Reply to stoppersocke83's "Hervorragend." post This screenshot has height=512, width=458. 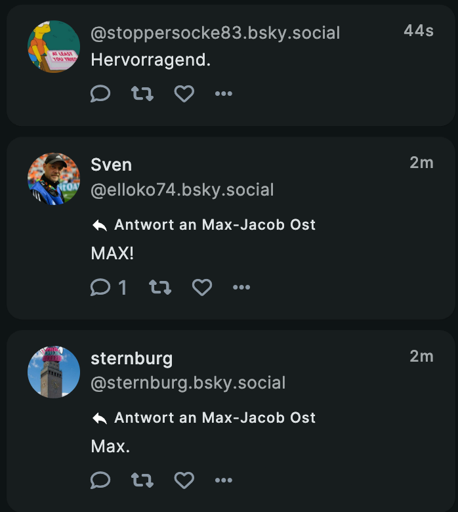(100, 94)
